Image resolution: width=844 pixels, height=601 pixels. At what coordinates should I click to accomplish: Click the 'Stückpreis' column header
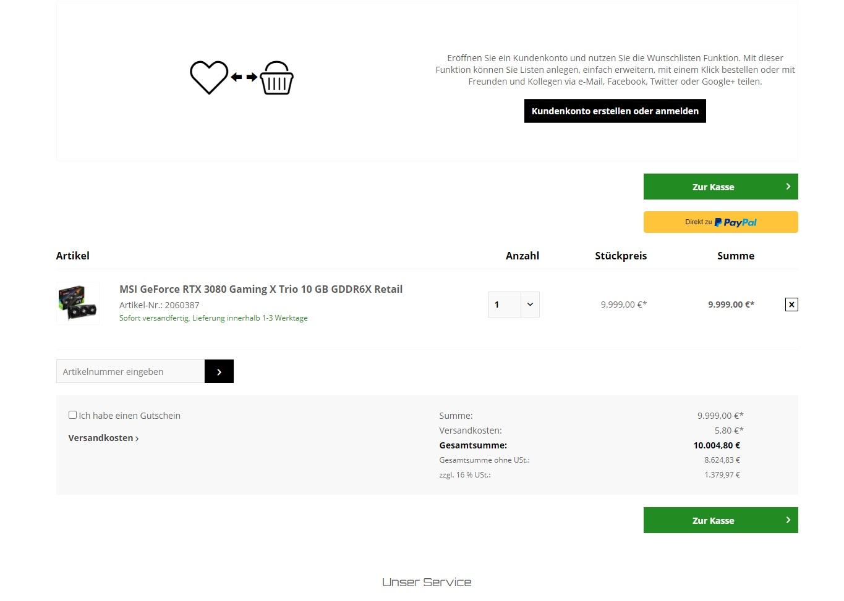[x=621, y=256]
